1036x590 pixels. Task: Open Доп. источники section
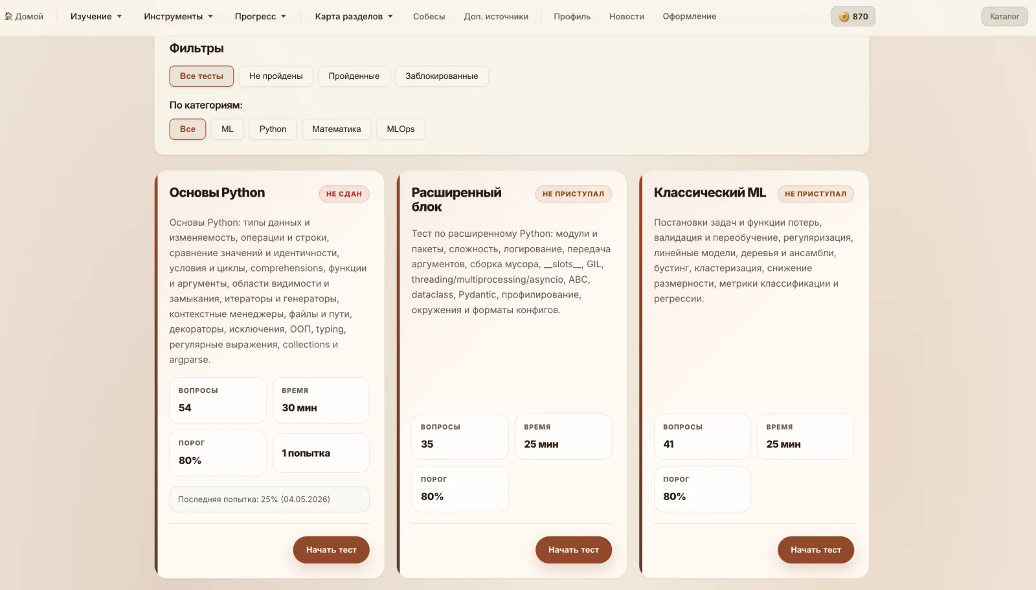[496, 16]
